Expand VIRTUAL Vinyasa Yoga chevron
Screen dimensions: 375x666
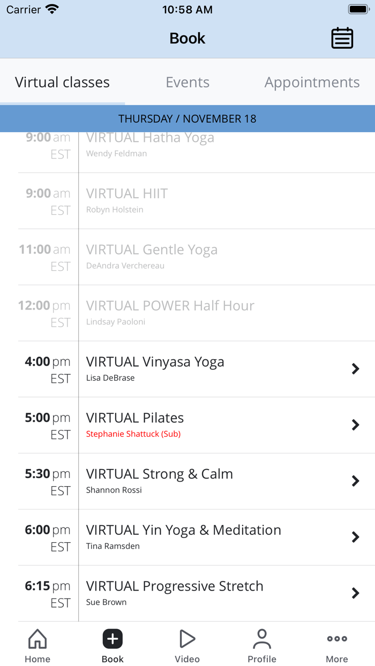point(355,369)
